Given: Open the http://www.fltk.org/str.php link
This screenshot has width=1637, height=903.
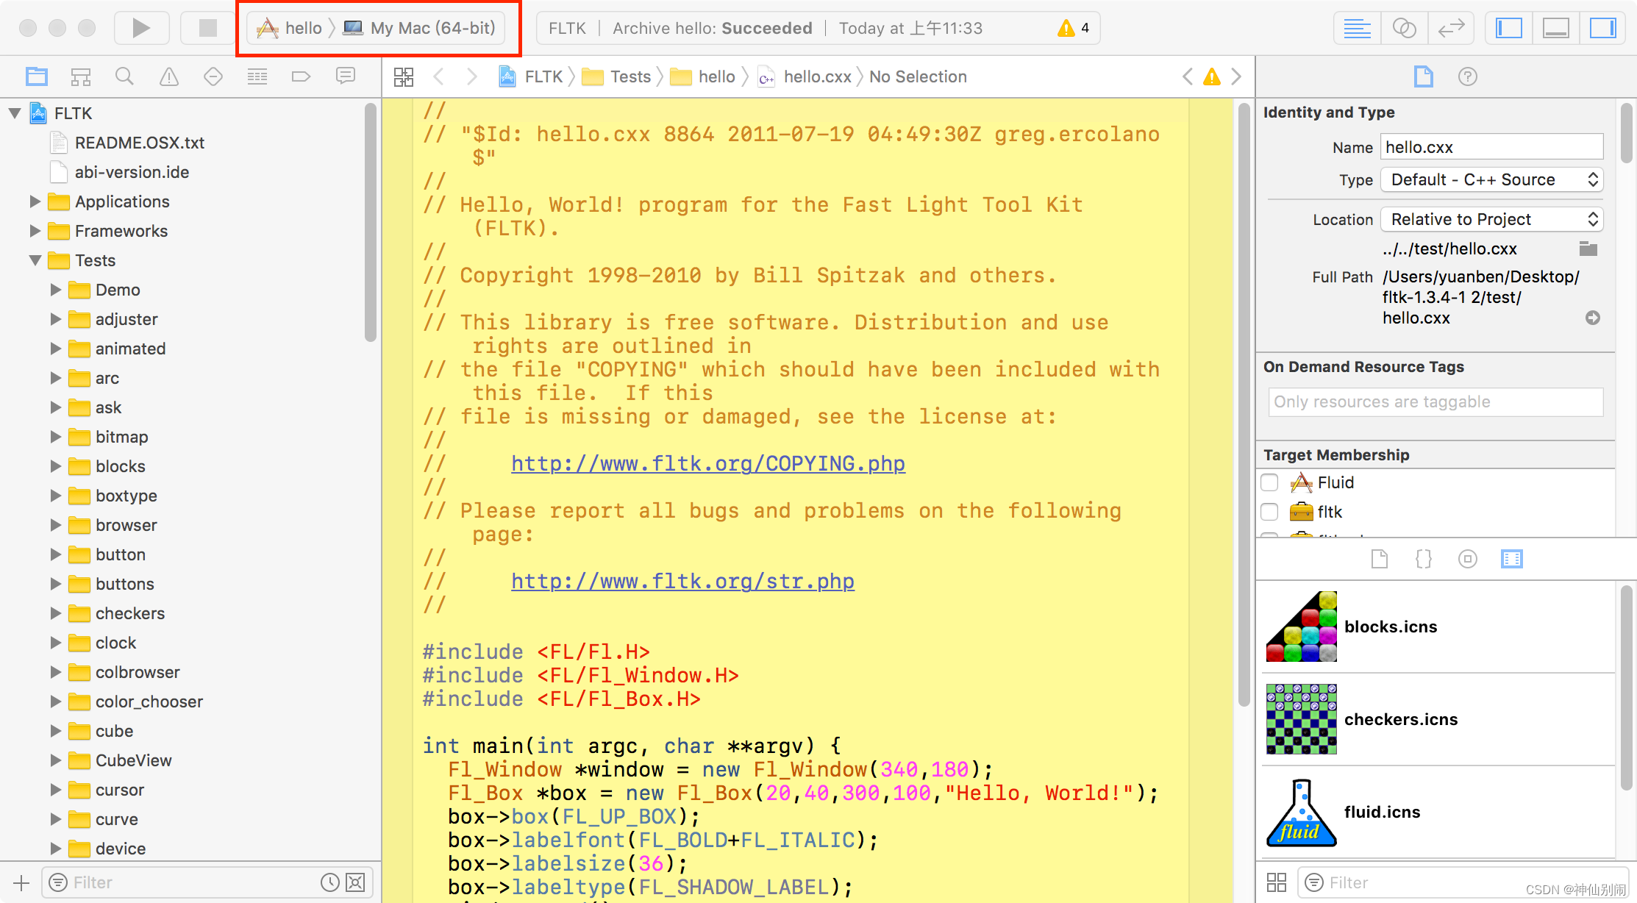Looking at the screenshot, I should click(682, 579).
